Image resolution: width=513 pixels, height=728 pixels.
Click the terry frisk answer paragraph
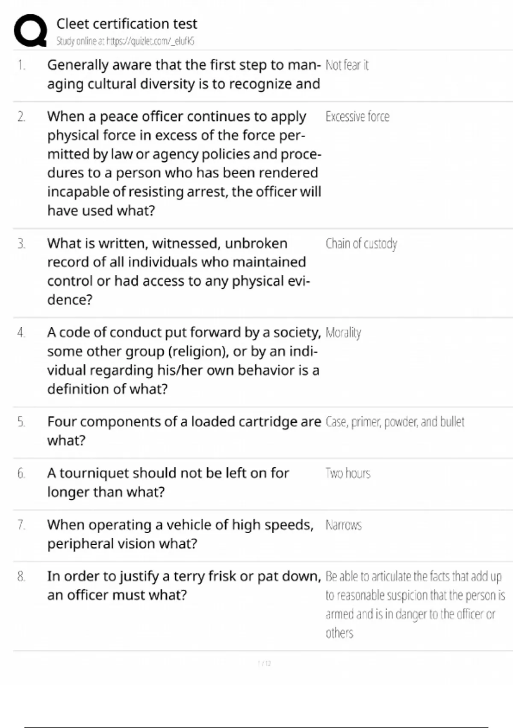tap(415, 604)
